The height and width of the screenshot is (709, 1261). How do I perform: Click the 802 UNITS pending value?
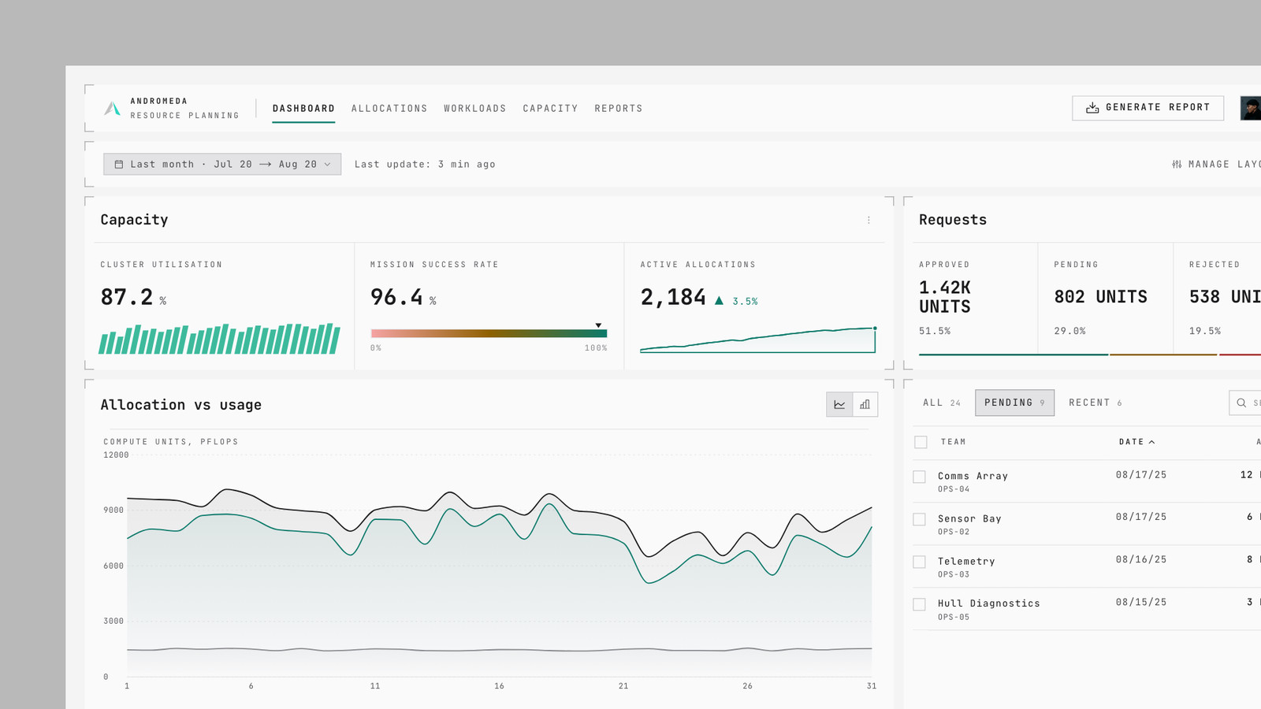pyautogui.click(x=1101, y=297)
